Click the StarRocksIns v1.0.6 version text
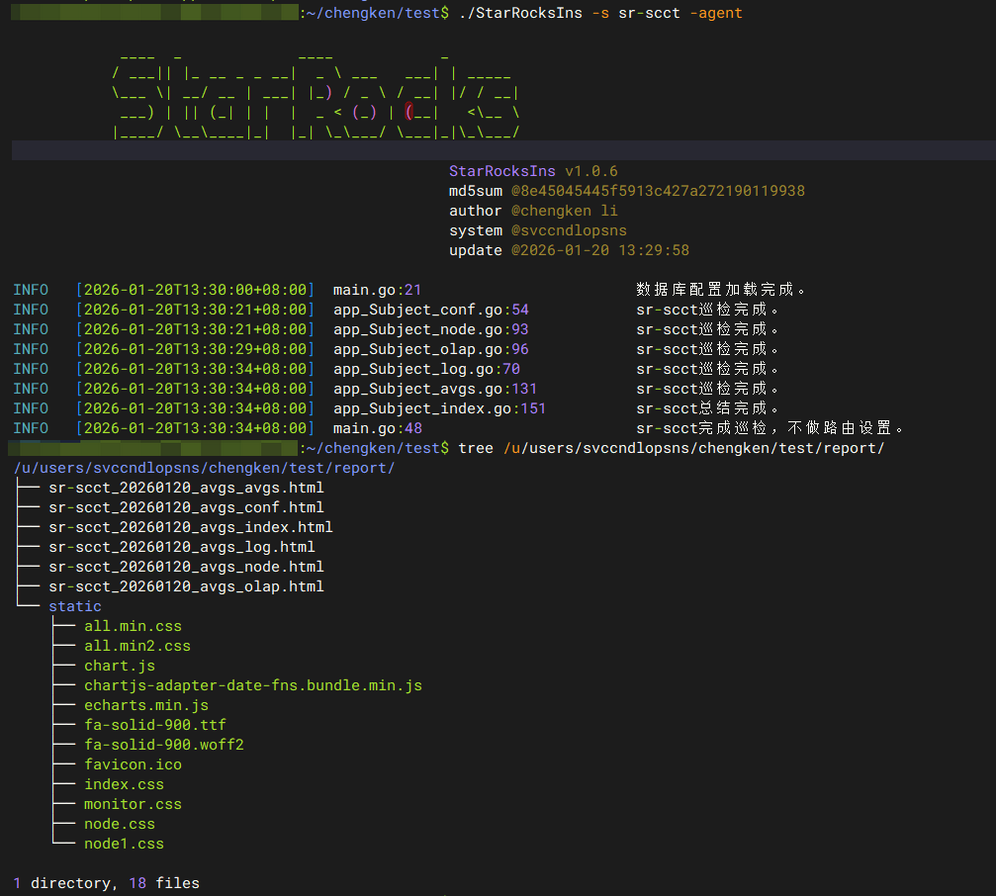Screen dimensions: 996x896 tap(533, 171)
